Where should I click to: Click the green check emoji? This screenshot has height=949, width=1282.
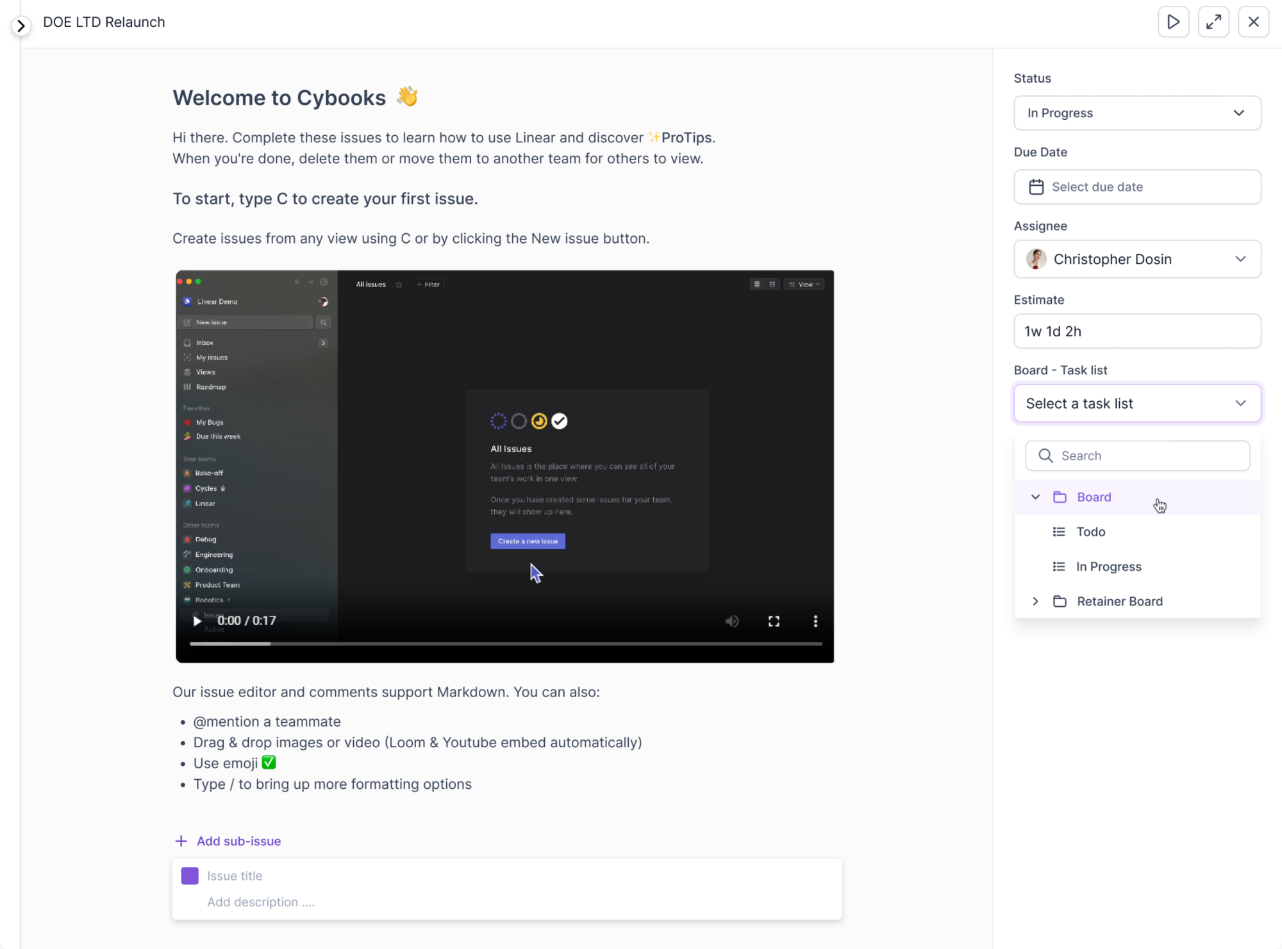click(269, 763)
